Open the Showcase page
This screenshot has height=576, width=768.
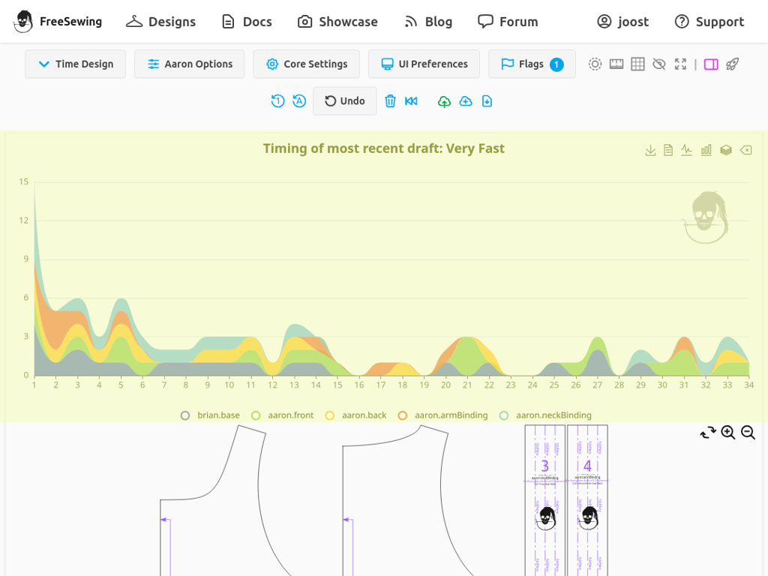(x=338, y=22)
